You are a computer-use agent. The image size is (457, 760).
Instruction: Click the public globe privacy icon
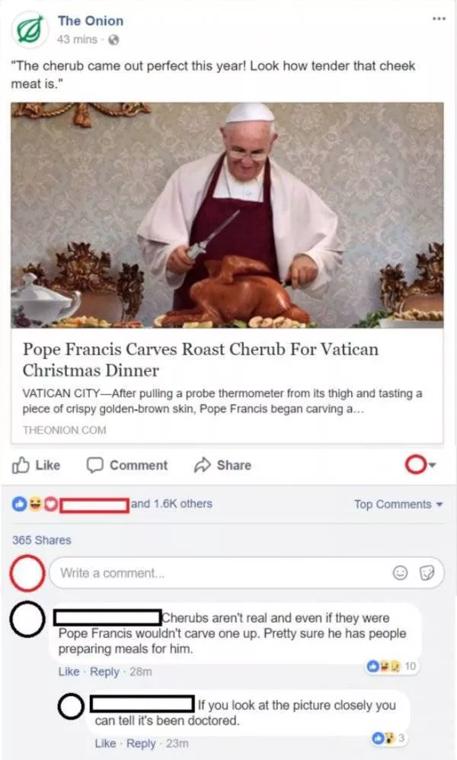(x=113, y=39)
